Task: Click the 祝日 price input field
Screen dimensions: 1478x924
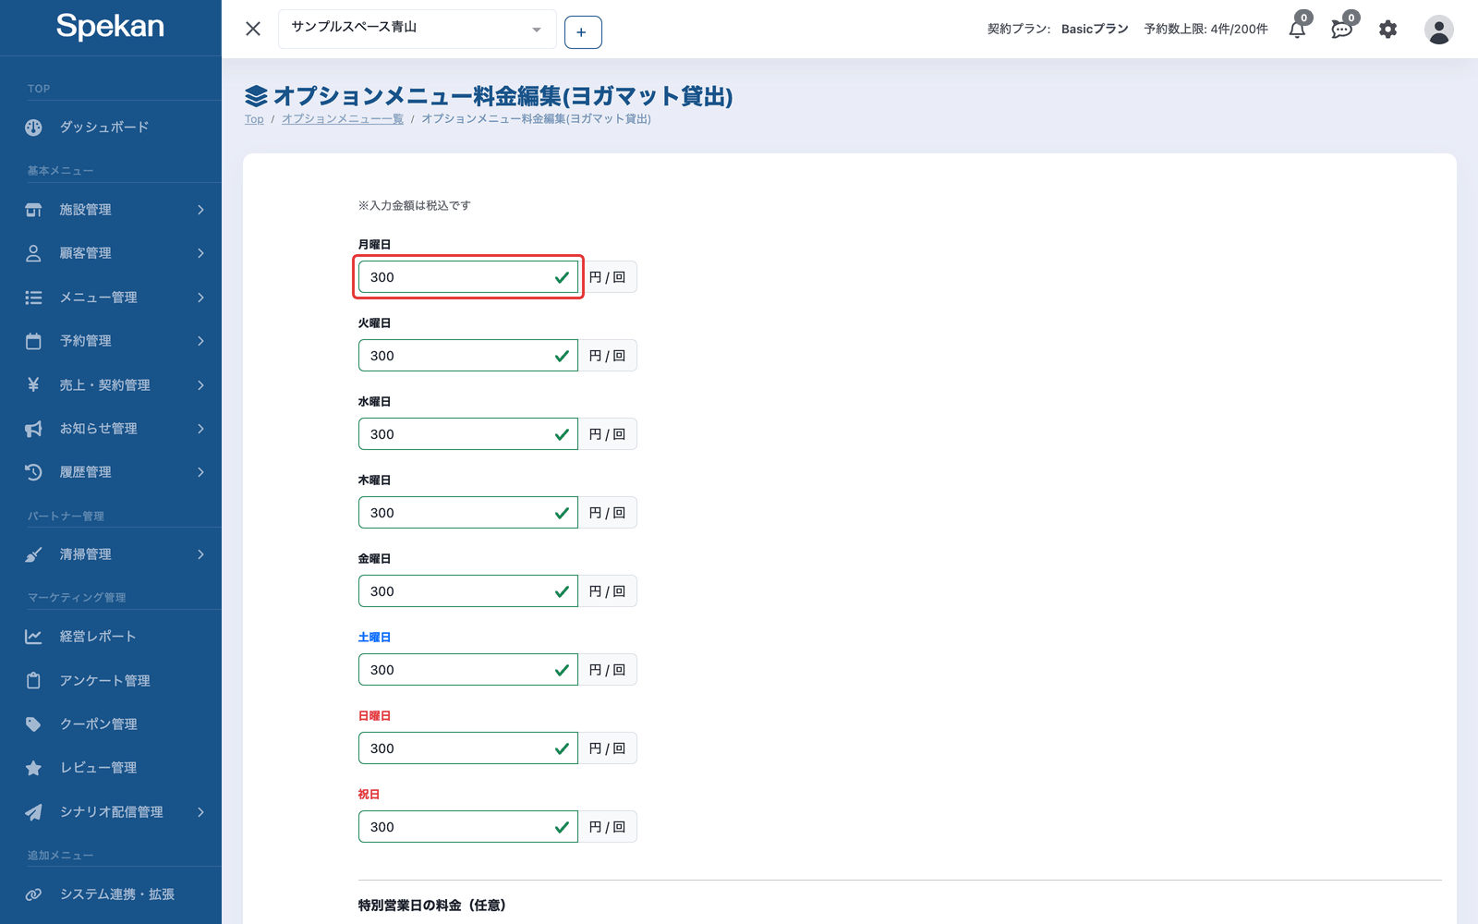Action: pos(467,827)
